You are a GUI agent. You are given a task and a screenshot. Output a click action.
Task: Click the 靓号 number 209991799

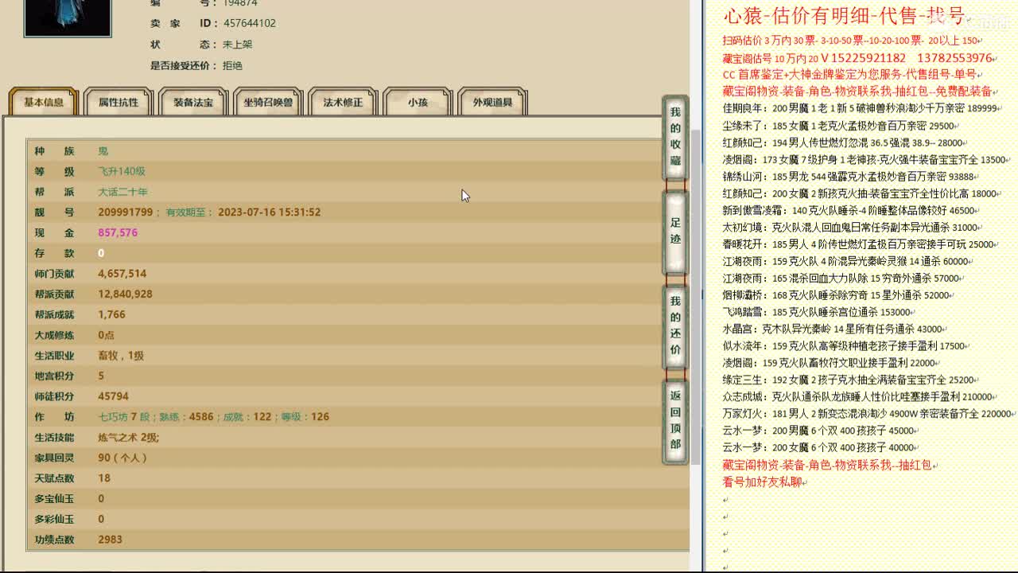pos(125,212)
